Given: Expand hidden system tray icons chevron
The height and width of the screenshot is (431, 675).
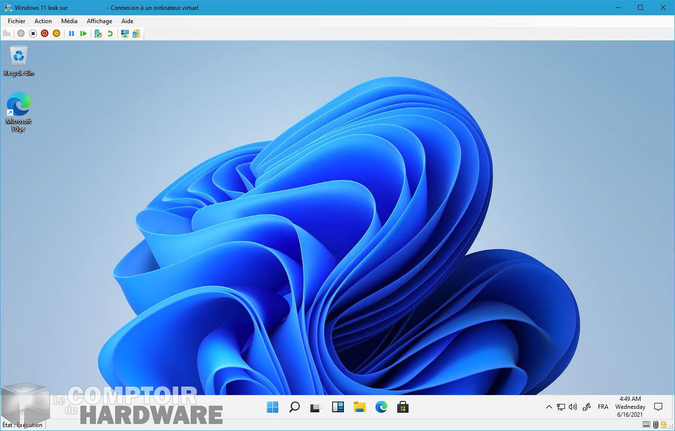Looking at the screenshot, I should click(x=549, y=407).
